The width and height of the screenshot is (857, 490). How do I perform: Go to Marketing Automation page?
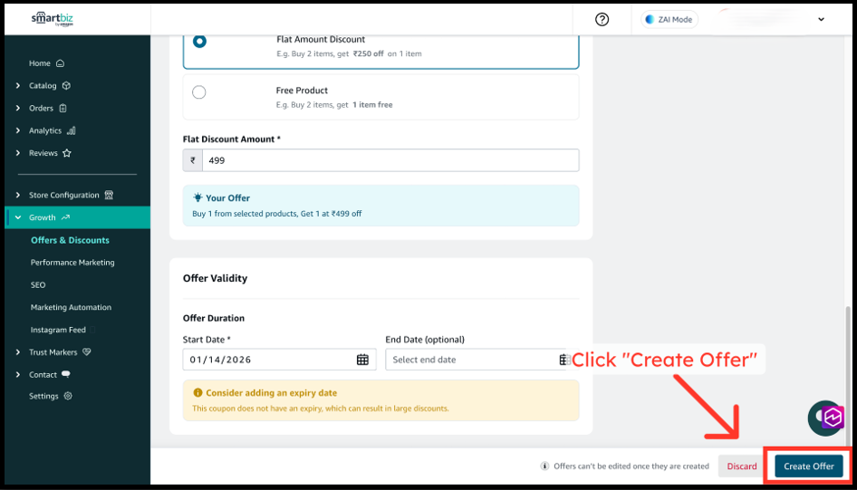(x=71, y=307)
